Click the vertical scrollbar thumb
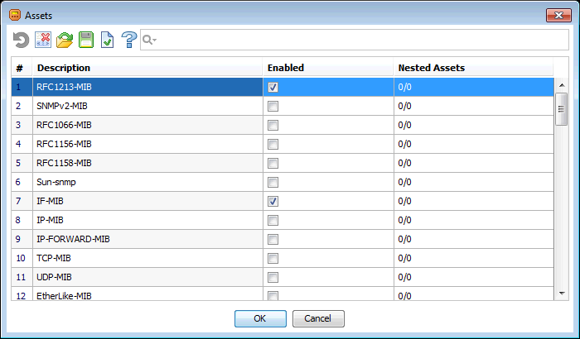 point(562,109)
